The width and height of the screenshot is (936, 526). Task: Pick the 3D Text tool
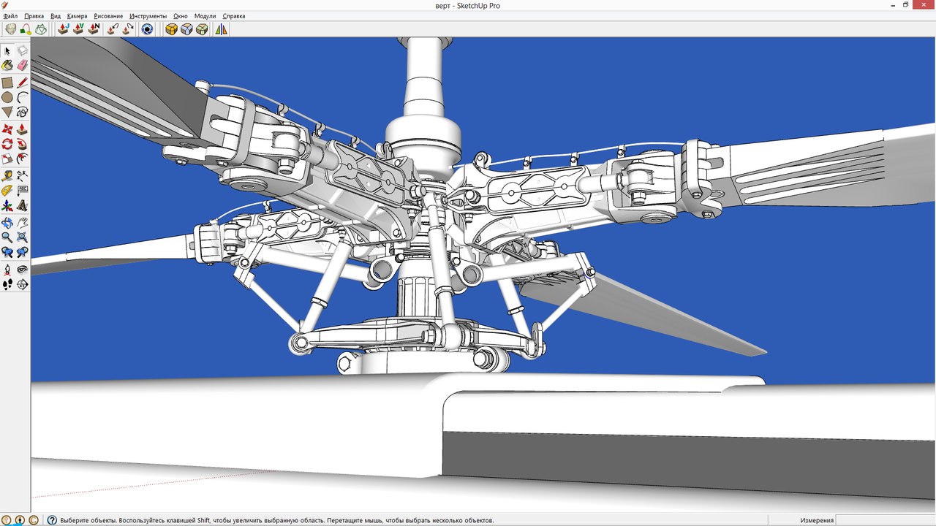[23, 206]
